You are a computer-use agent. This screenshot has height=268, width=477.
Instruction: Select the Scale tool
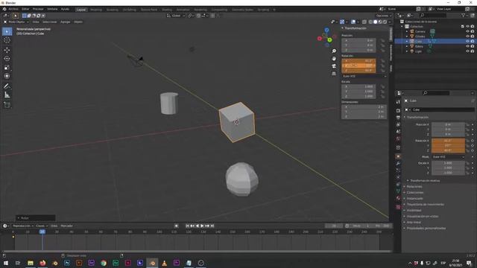click(7, 68)
